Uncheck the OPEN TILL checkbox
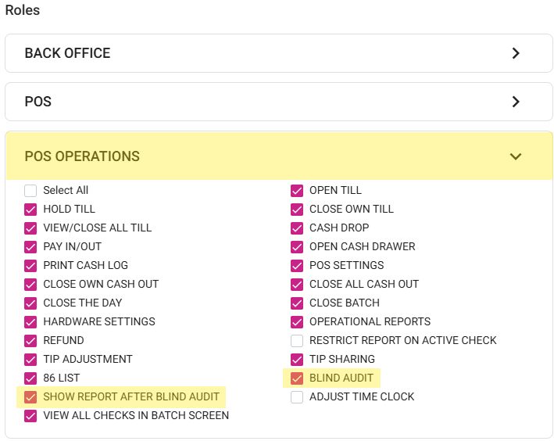Viewport: 554px width, 441px height. pyautogui.click(x=297, y=190)
